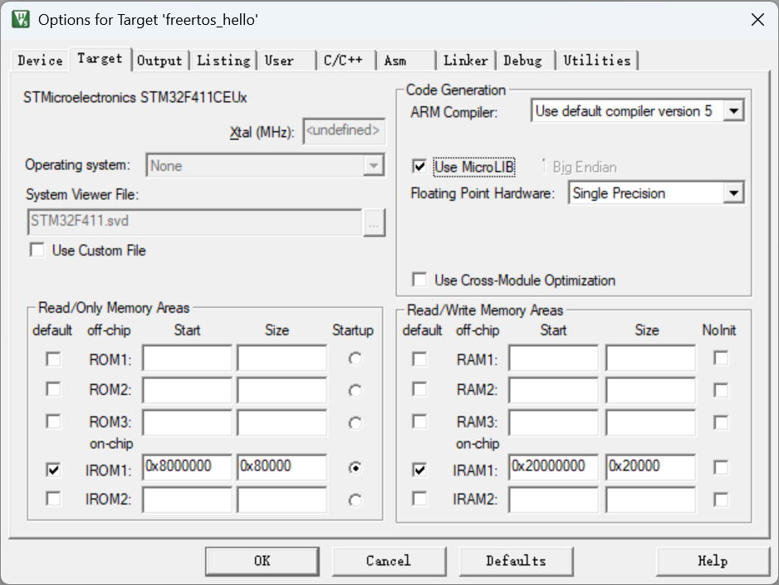
Task: Switch to the Device tab
Action: point(40,61)
